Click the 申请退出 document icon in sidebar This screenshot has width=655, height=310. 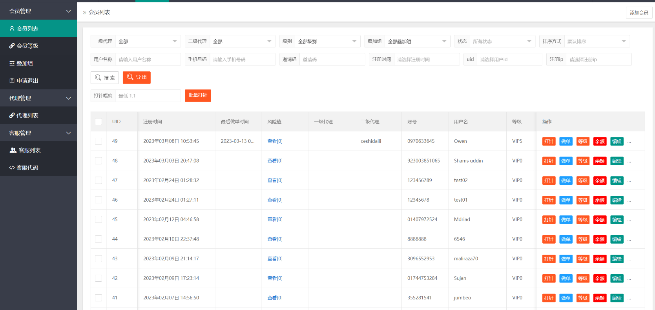pos(12,81)
